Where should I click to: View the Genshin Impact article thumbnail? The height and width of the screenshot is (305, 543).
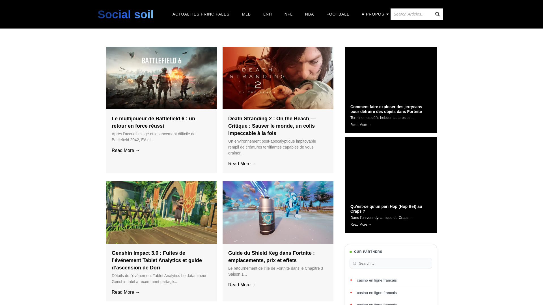coord(161,212)
